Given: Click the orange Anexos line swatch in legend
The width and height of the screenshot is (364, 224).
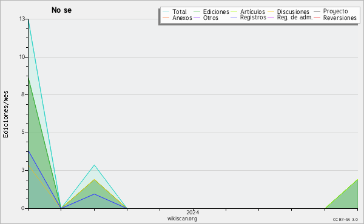Looking at the screenshot, I should coord(166,18).
